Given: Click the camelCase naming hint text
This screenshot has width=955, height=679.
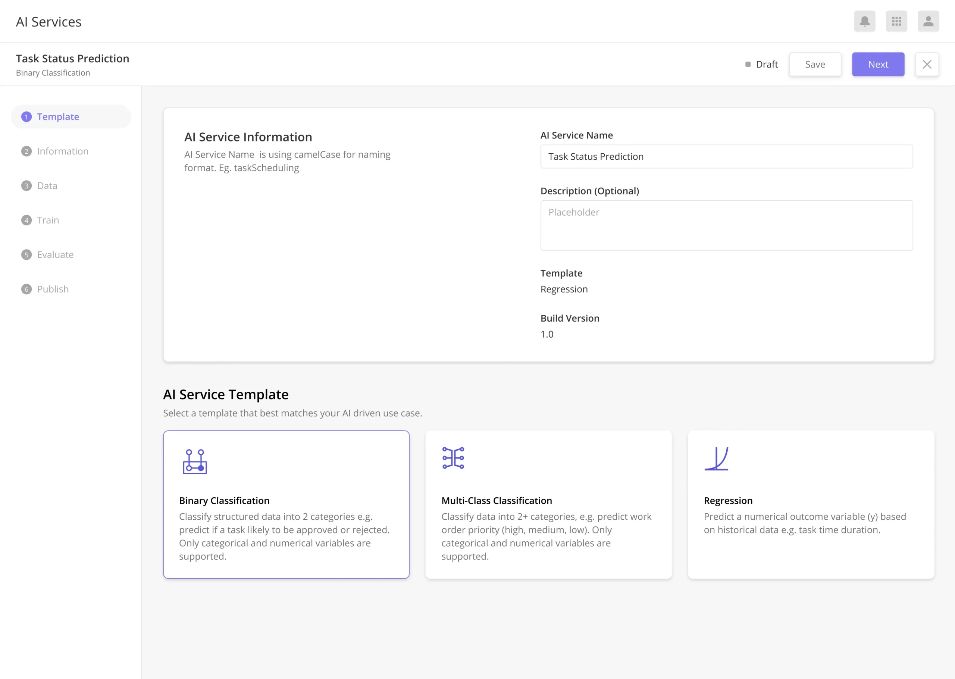Looking at the screenshot, I should coord(287,162).
